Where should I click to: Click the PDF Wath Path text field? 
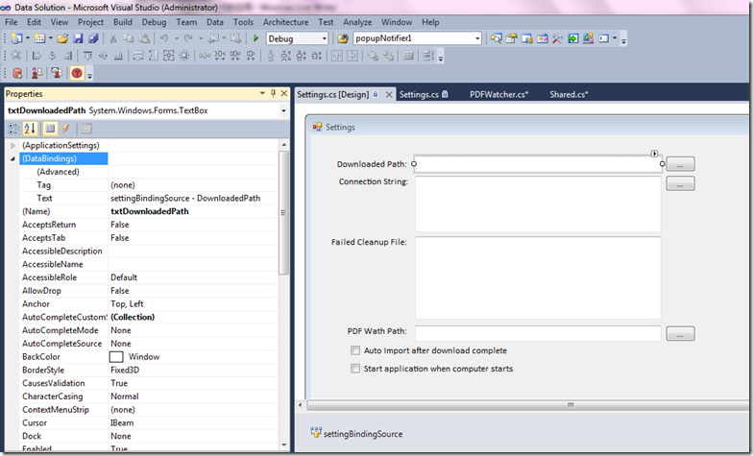pos(538,333)
